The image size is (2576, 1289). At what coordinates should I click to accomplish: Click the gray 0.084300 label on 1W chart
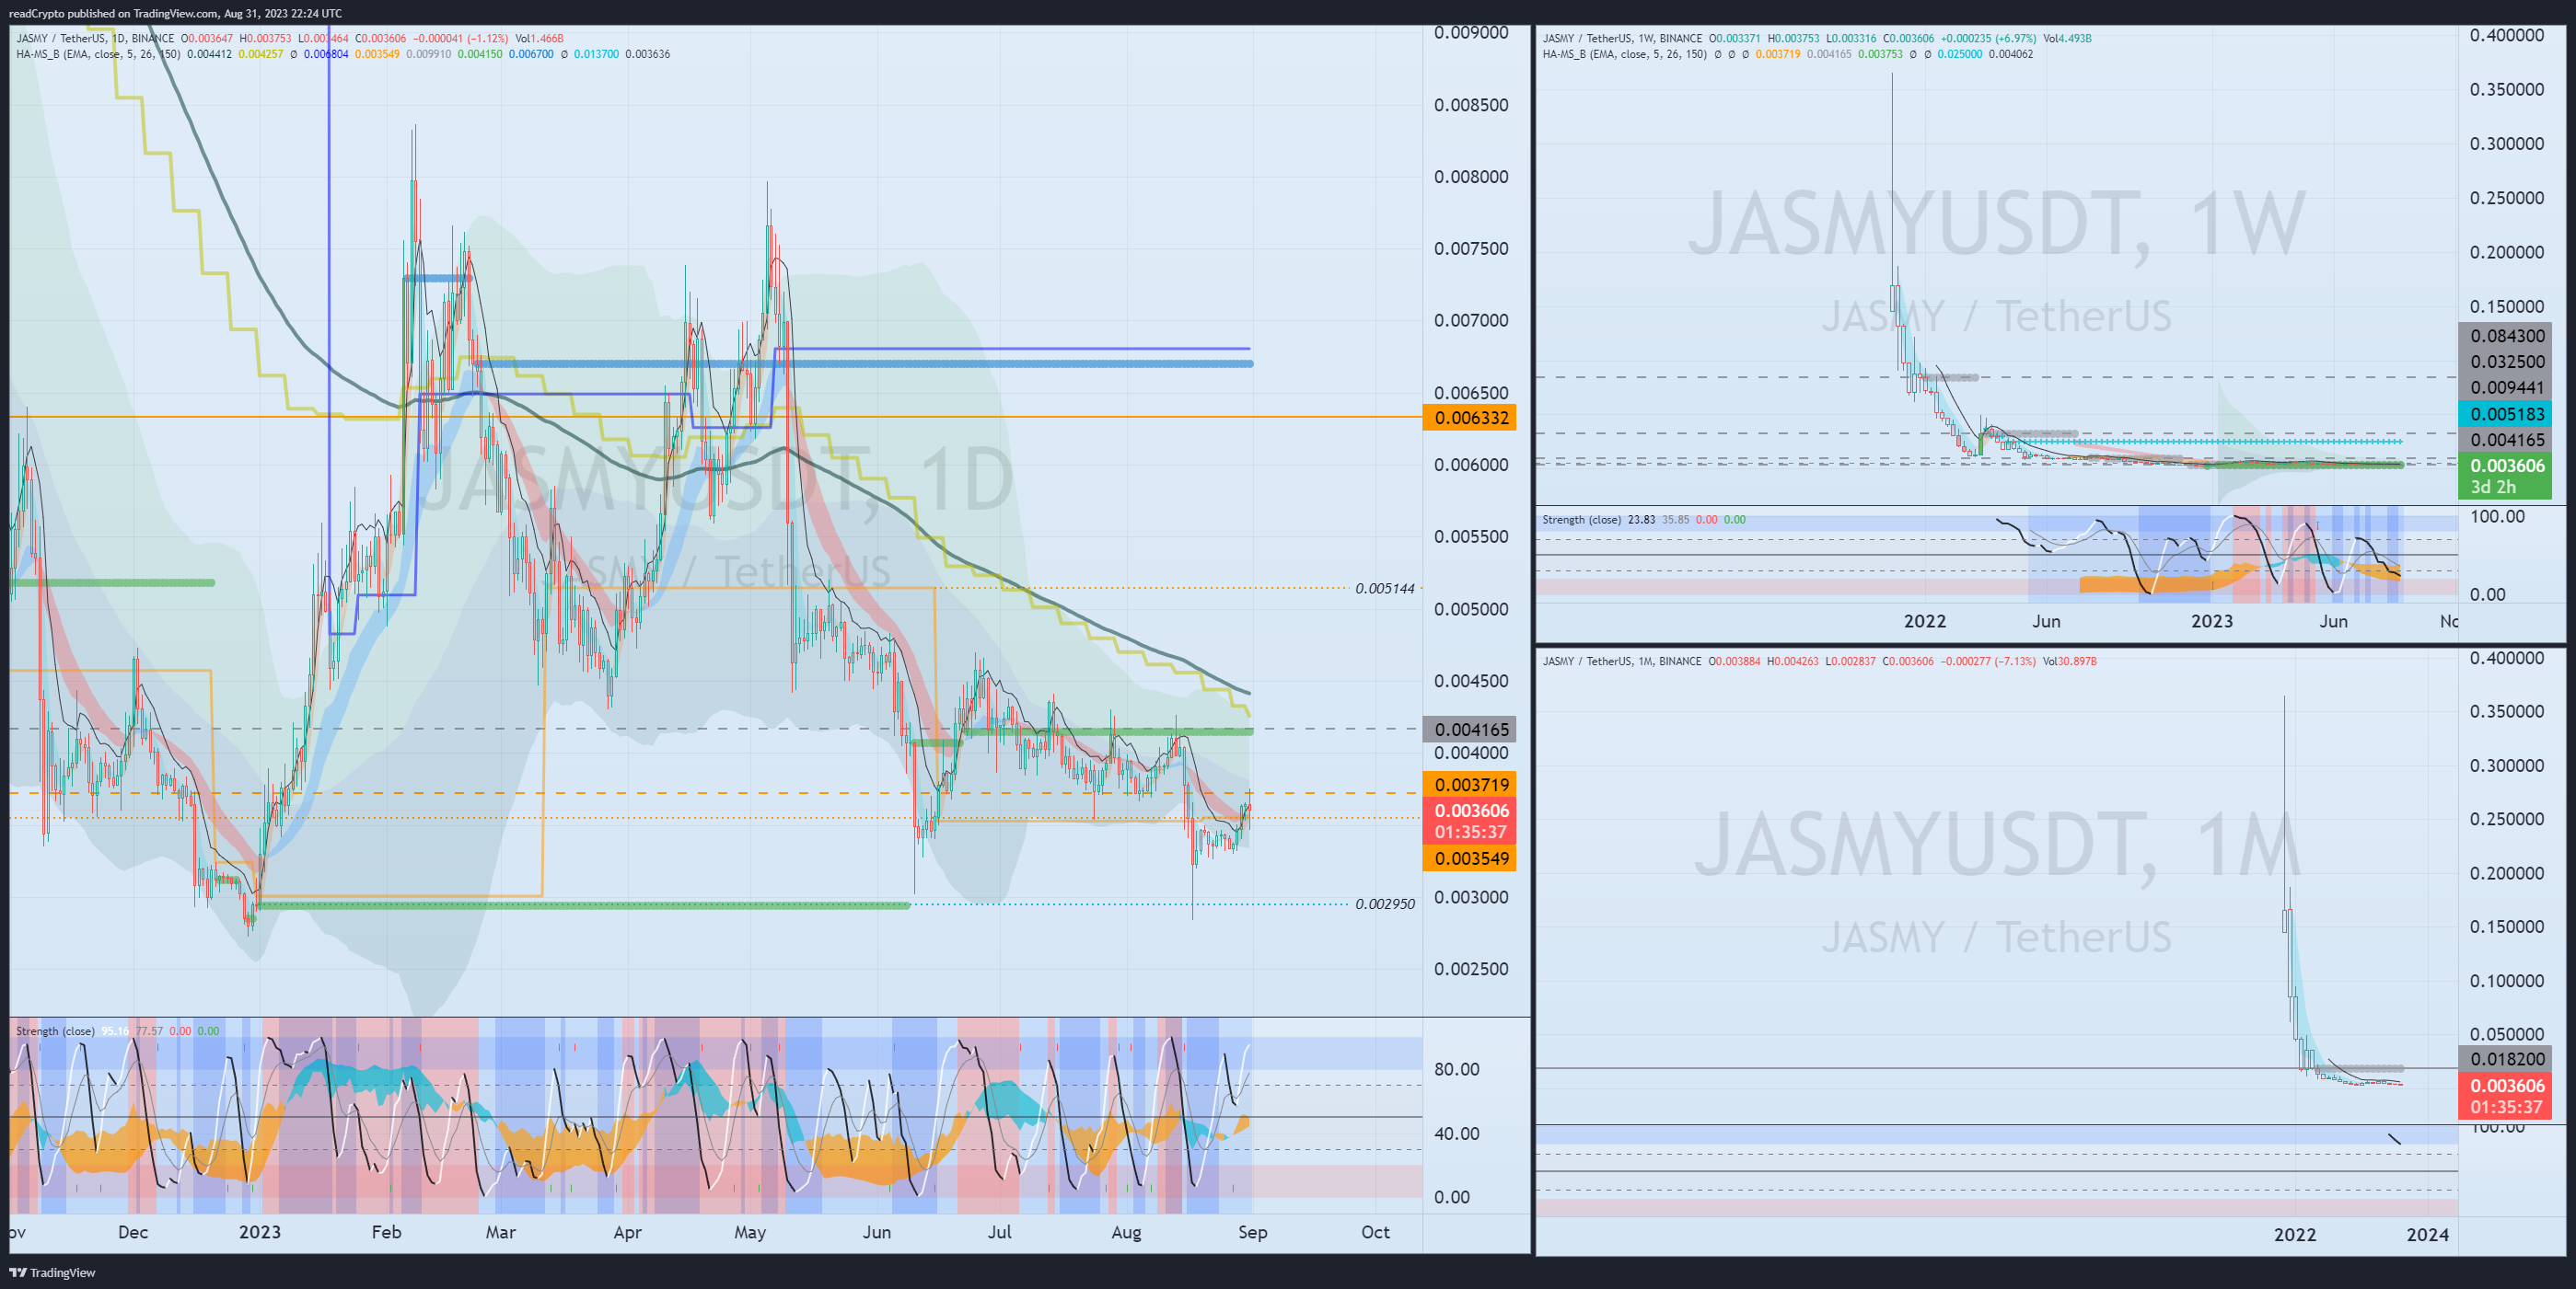click(x=2507, y=336)
